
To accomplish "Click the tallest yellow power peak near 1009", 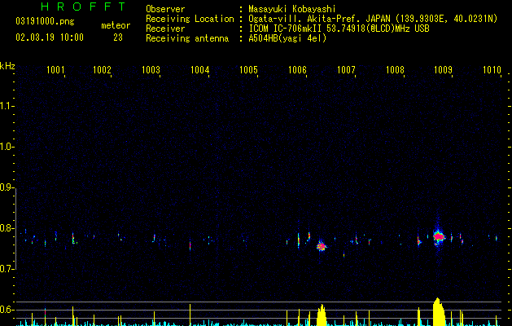I will coord(439,311).
